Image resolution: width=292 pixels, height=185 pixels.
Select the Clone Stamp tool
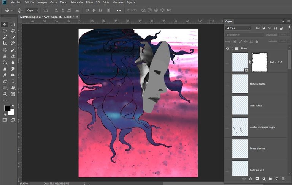pos(5,56)
